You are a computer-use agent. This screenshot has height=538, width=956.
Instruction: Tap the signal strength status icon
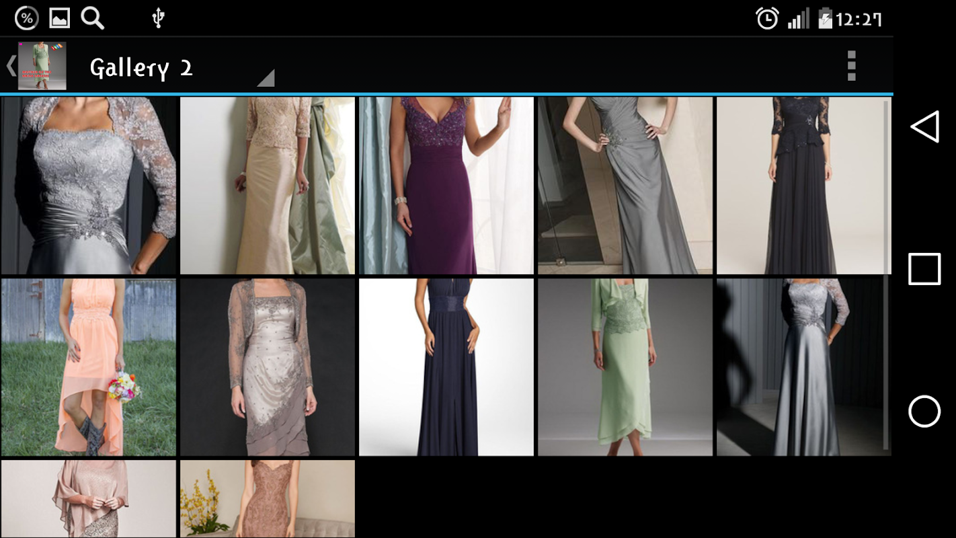(799, 19)
